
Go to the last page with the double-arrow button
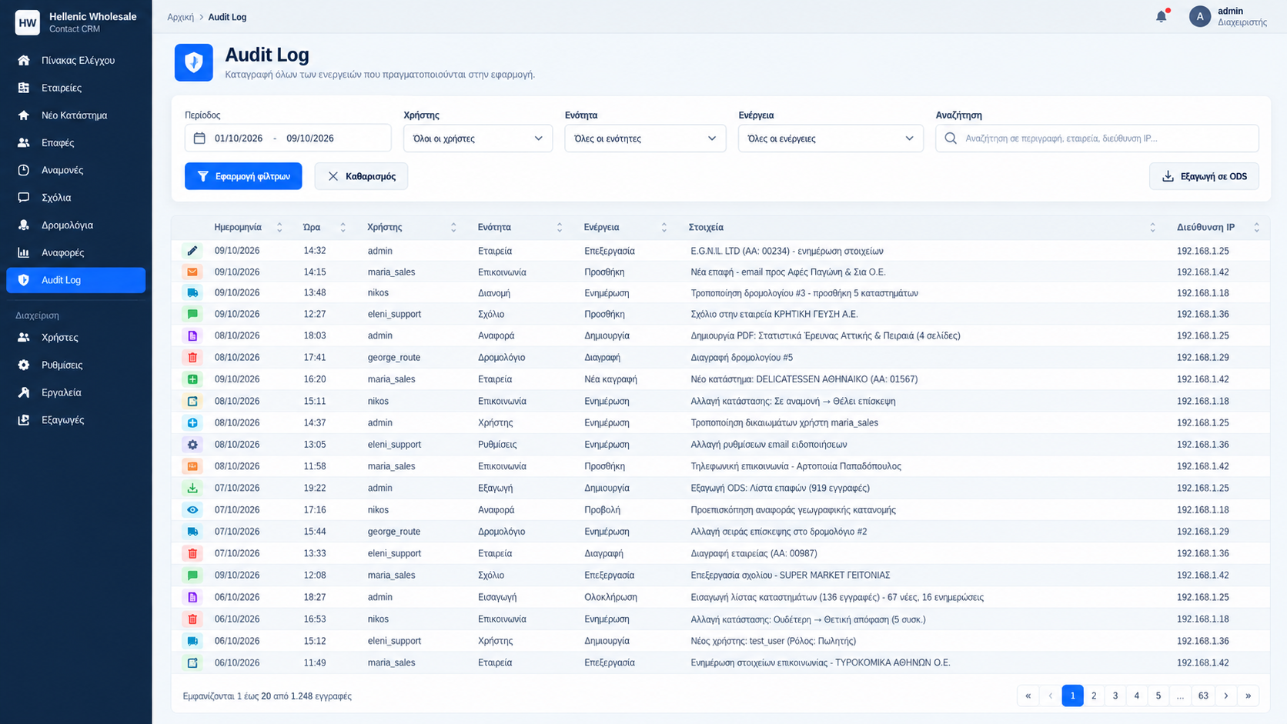(x=1249, y=696)
